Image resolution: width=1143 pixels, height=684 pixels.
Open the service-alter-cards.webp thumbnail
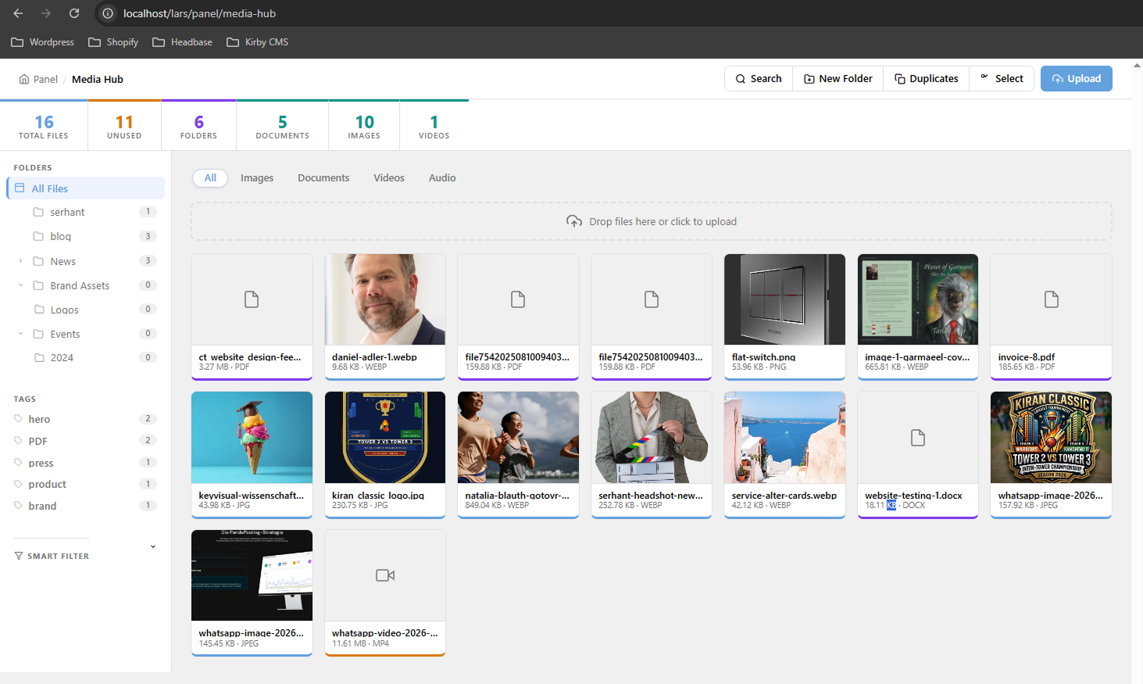coord(784,438)
